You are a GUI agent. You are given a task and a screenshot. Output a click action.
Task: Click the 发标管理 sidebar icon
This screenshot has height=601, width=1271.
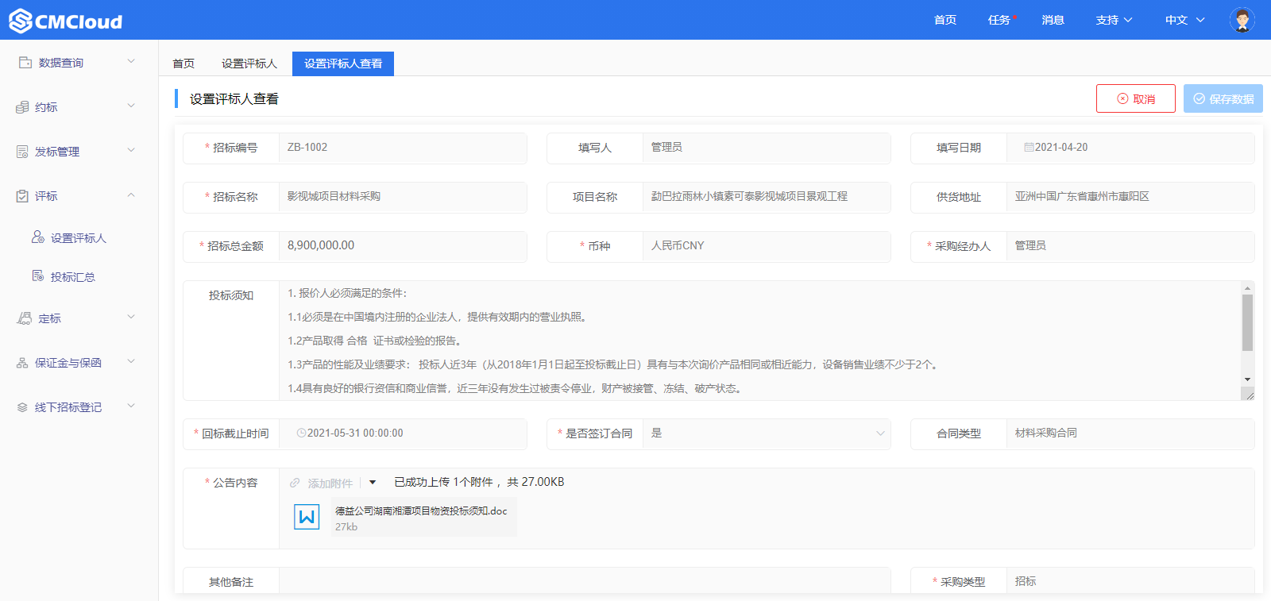(22, 151)
